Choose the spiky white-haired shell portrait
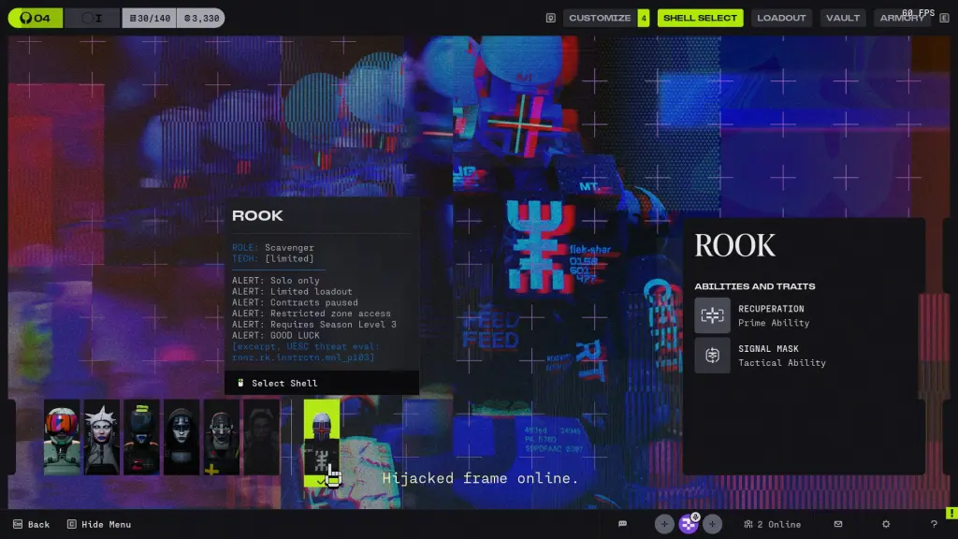 pyautogui.click(x=102, y=438)
